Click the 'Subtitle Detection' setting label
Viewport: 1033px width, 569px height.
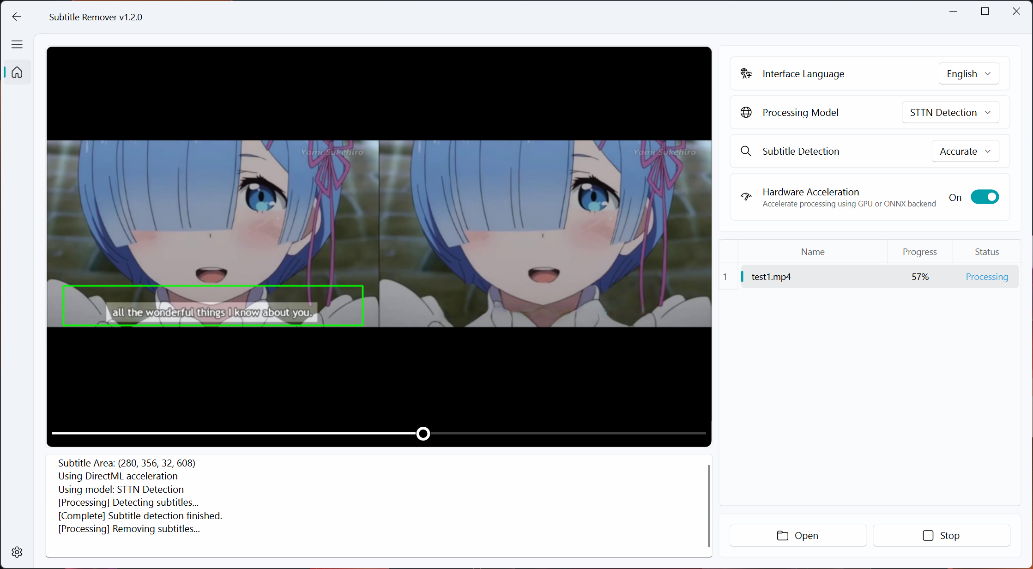(801, 151)
